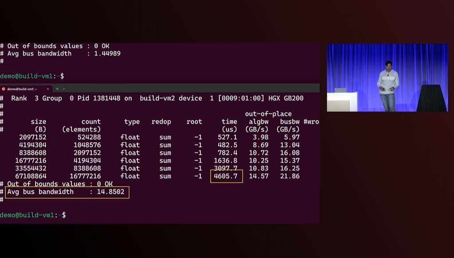This screenshot has height=258, width=454.
Task: Click the time value 4605.7
Action: 226,176
